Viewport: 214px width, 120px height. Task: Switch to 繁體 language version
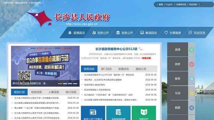[161, 4]
